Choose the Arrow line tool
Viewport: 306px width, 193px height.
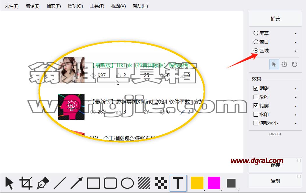[76, 183]
